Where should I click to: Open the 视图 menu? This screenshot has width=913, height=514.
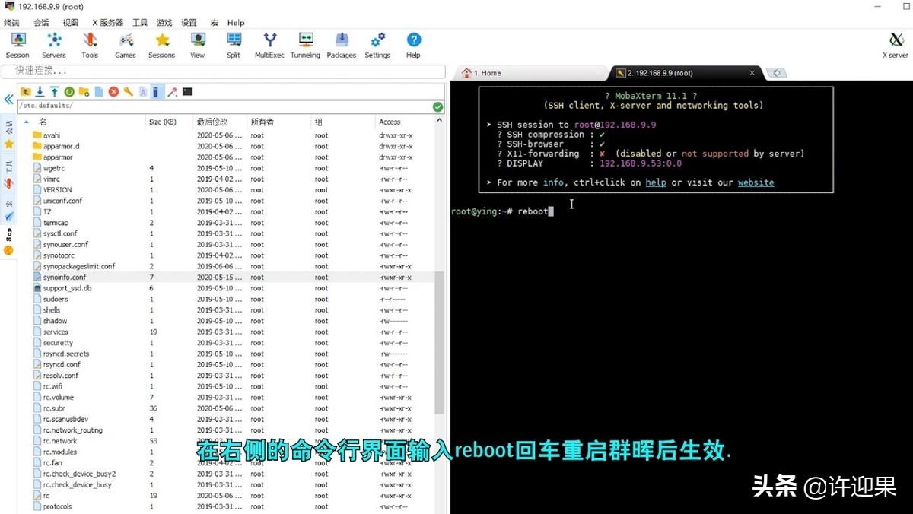[71, 23]
